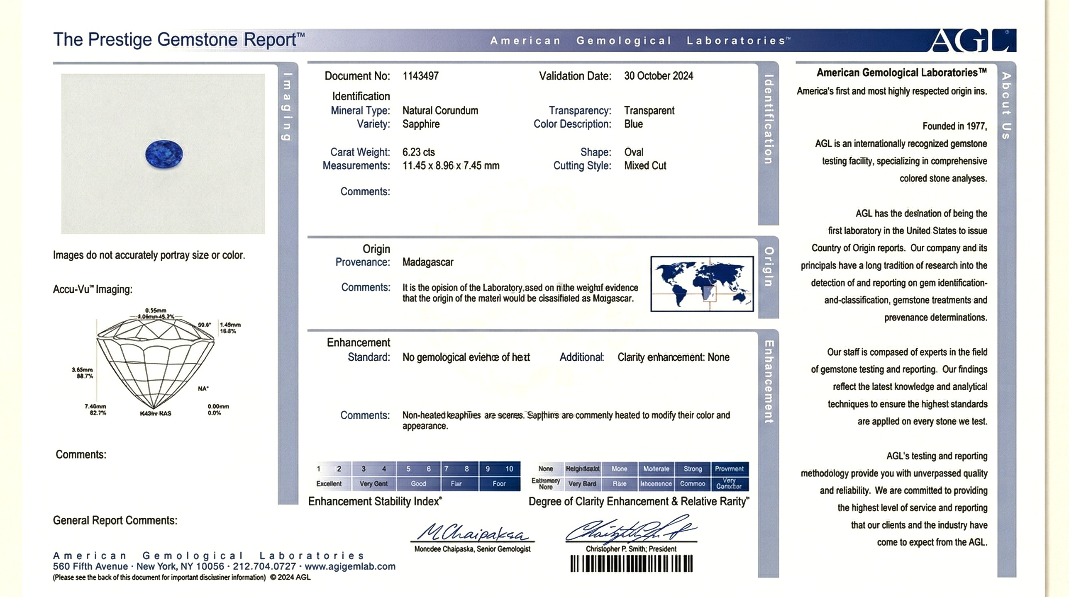This screenshot has width=1069, height=597.
Task: Click the carat weight 6.23 cts
Action: point(418,152)
